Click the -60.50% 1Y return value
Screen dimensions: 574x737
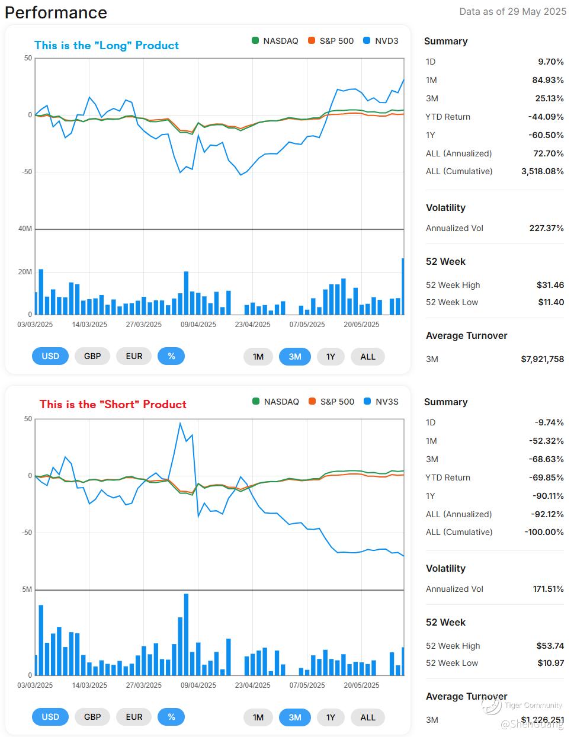point(547,135)
